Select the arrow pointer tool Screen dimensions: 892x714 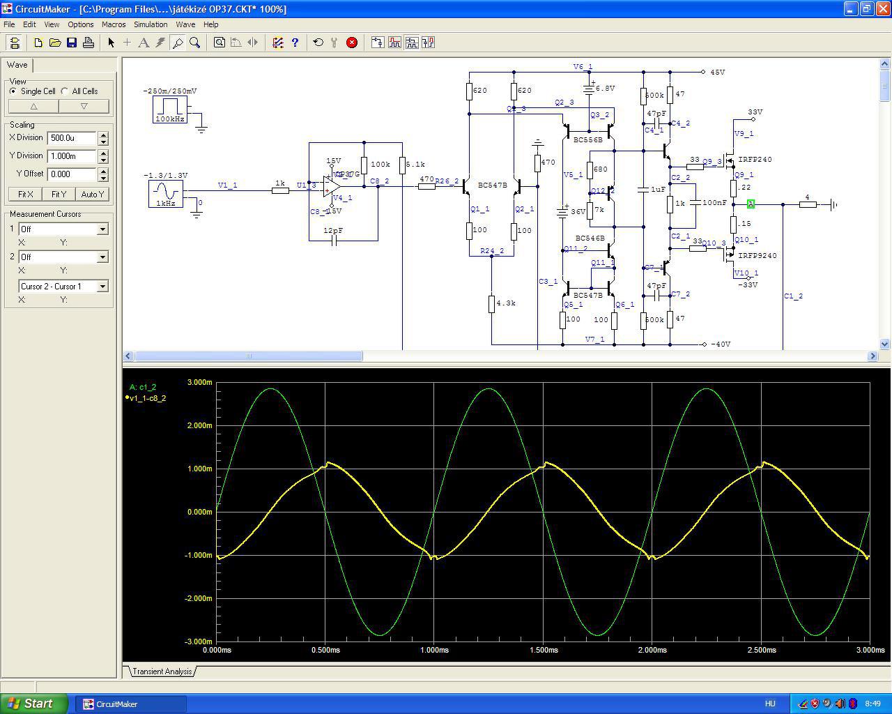click(111, 43)
